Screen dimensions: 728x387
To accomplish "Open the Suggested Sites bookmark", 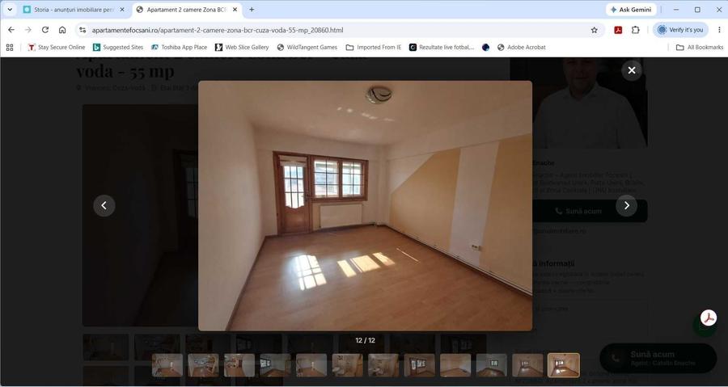I will point(118,48).
